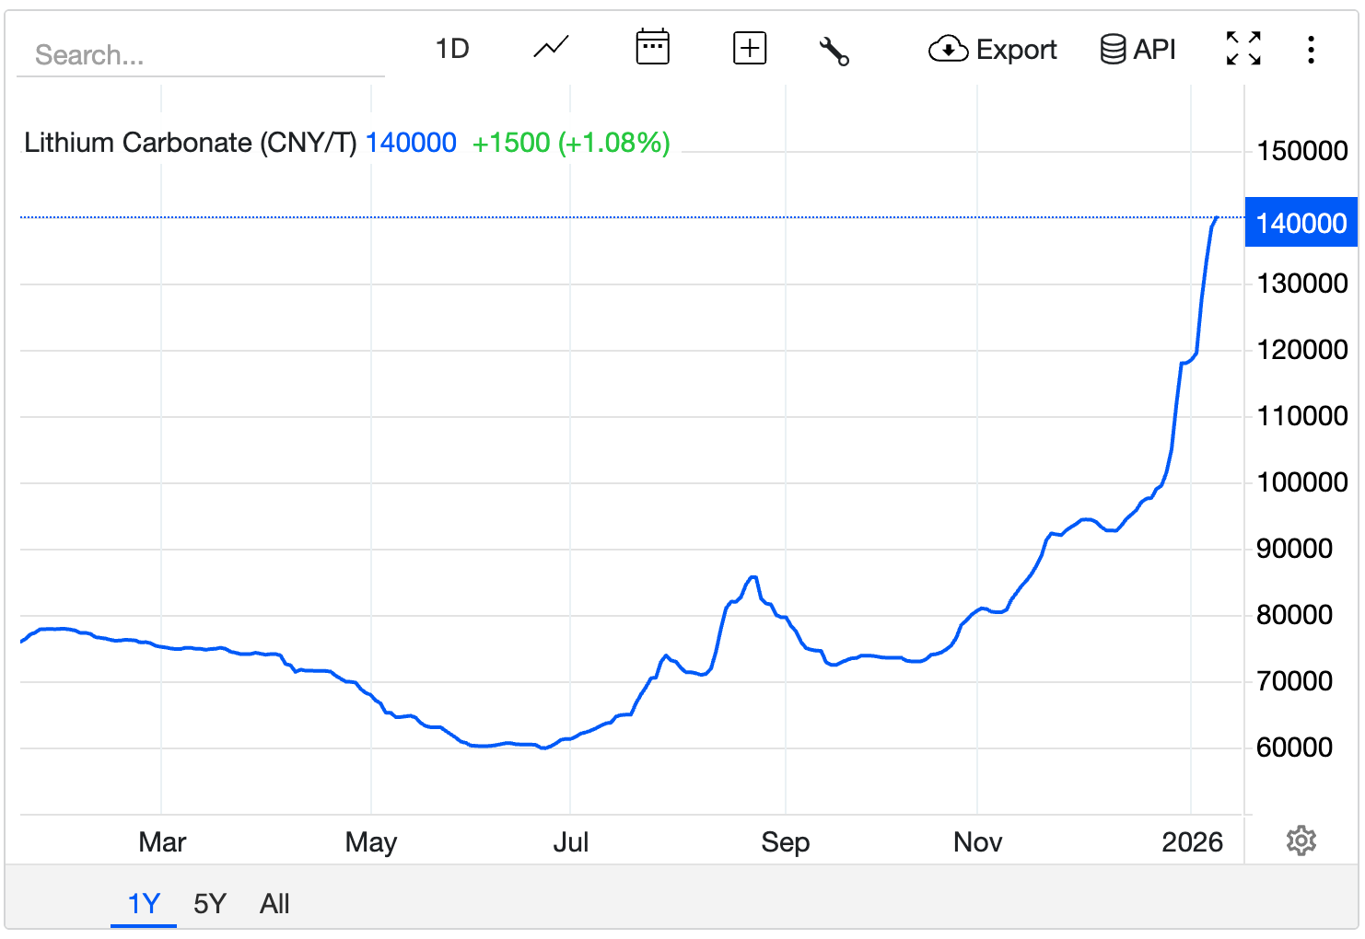Open chart settings gear icon
The image size is (1365, 939).
click(1301, 840)
